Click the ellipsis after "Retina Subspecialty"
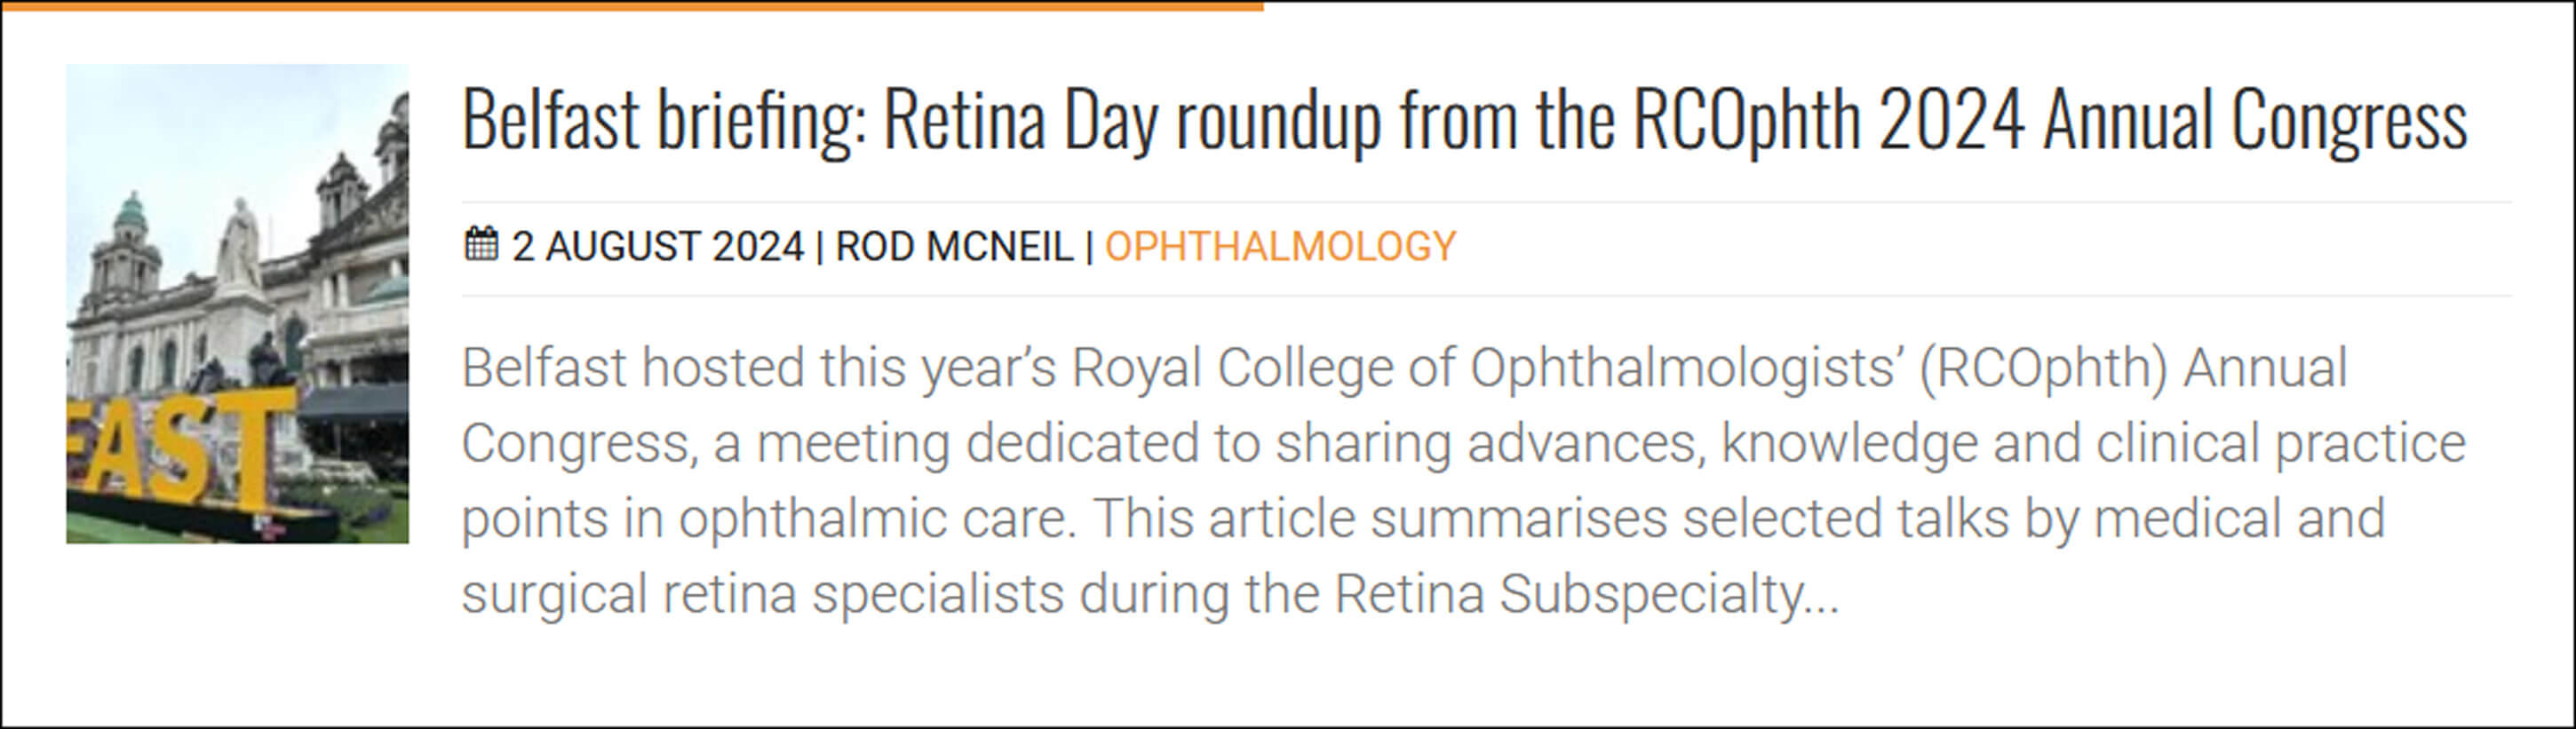The height and width of the screenshot is (729, 2576). tap(1822, 593)
